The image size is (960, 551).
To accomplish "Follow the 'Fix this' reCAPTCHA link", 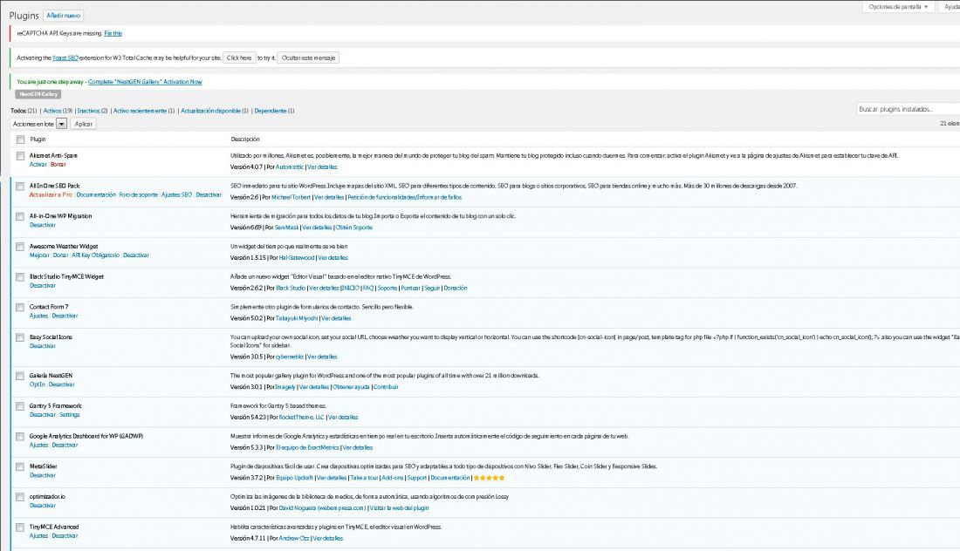I will point(113,34).
